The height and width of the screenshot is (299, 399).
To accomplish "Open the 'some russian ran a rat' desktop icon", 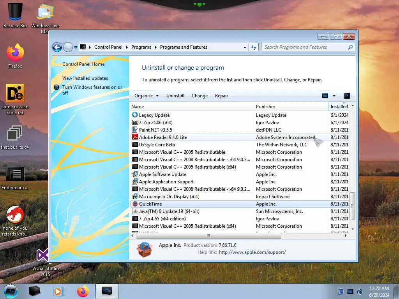I will (x=15, y=99).
